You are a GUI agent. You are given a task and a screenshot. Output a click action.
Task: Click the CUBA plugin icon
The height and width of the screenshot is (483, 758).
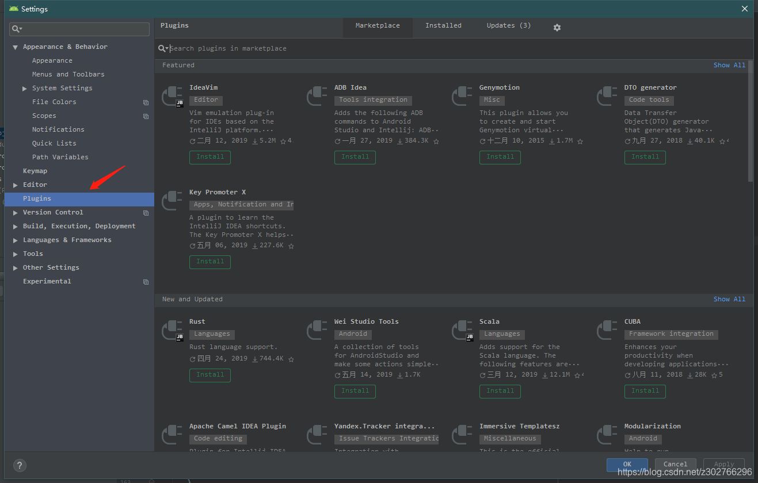pyautogui.click(x=607, y=330)
